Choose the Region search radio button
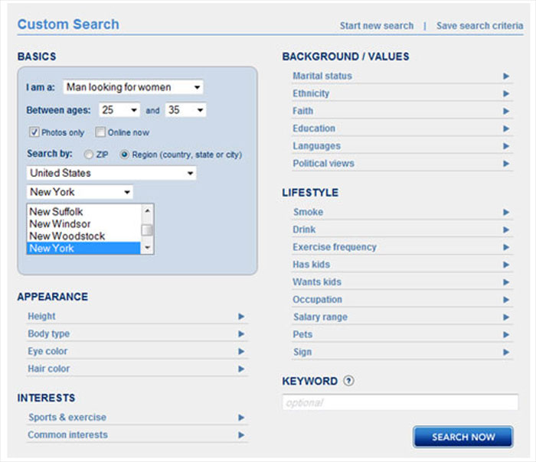 [125, 155]
